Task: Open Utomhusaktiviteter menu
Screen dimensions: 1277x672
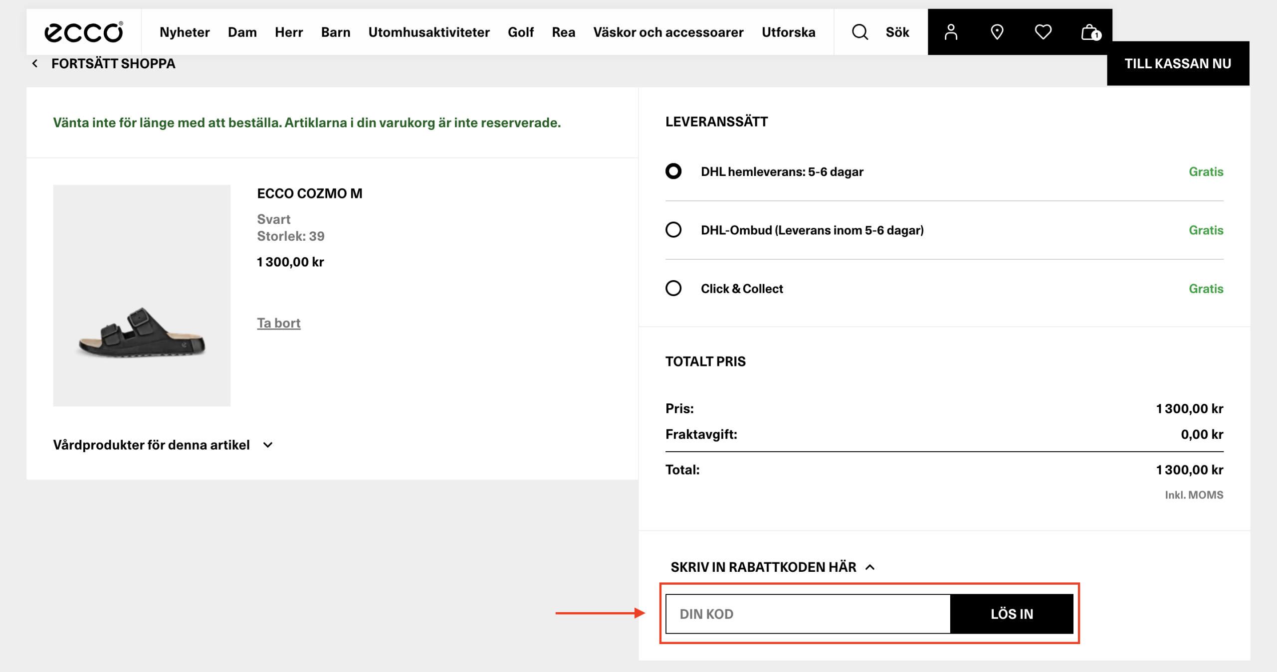Action: click(429, 32)
